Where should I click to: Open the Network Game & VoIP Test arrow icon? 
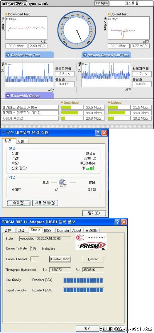(85, 55)
